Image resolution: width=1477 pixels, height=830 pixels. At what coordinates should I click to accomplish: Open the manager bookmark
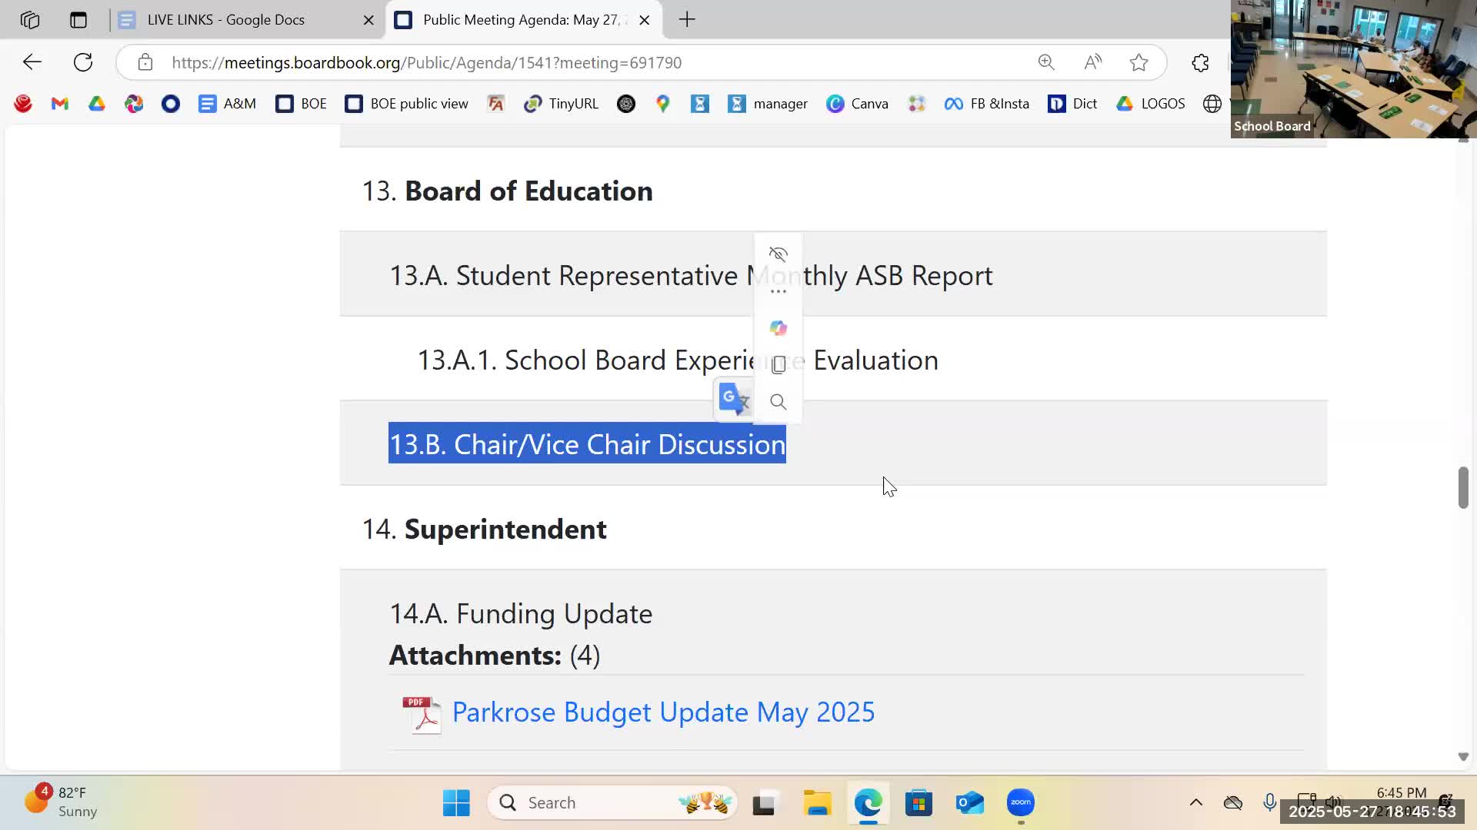768,104
